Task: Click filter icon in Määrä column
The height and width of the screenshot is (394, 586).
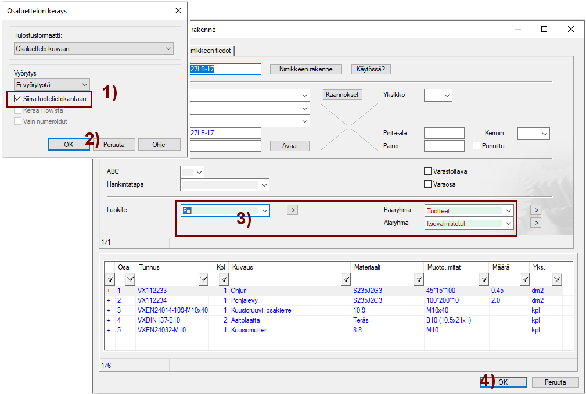Action: [524, 280]
